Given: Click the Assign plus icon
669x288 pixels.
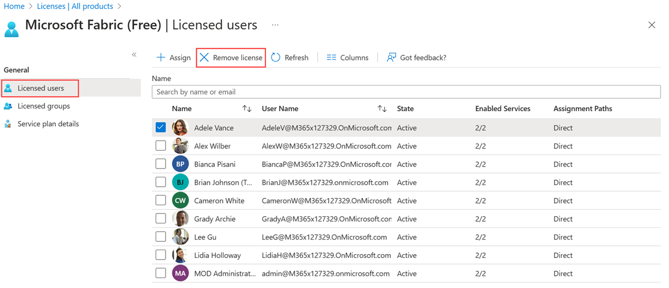Looking at the screenshot, I should (161, 58).
